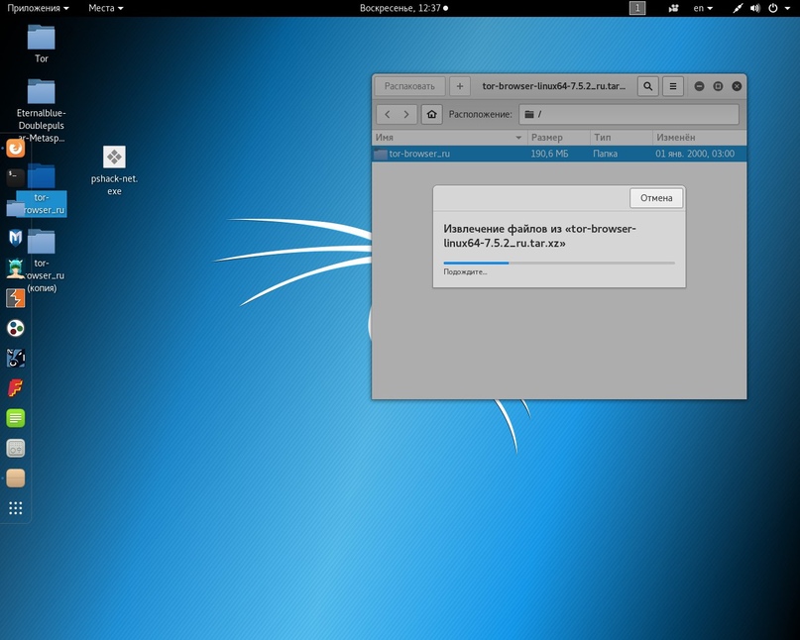The height and width of the screenshot is (640, 800).
Task: Select the highlighted tor-browser_ru desktop folder
Action: pos(42,190)
